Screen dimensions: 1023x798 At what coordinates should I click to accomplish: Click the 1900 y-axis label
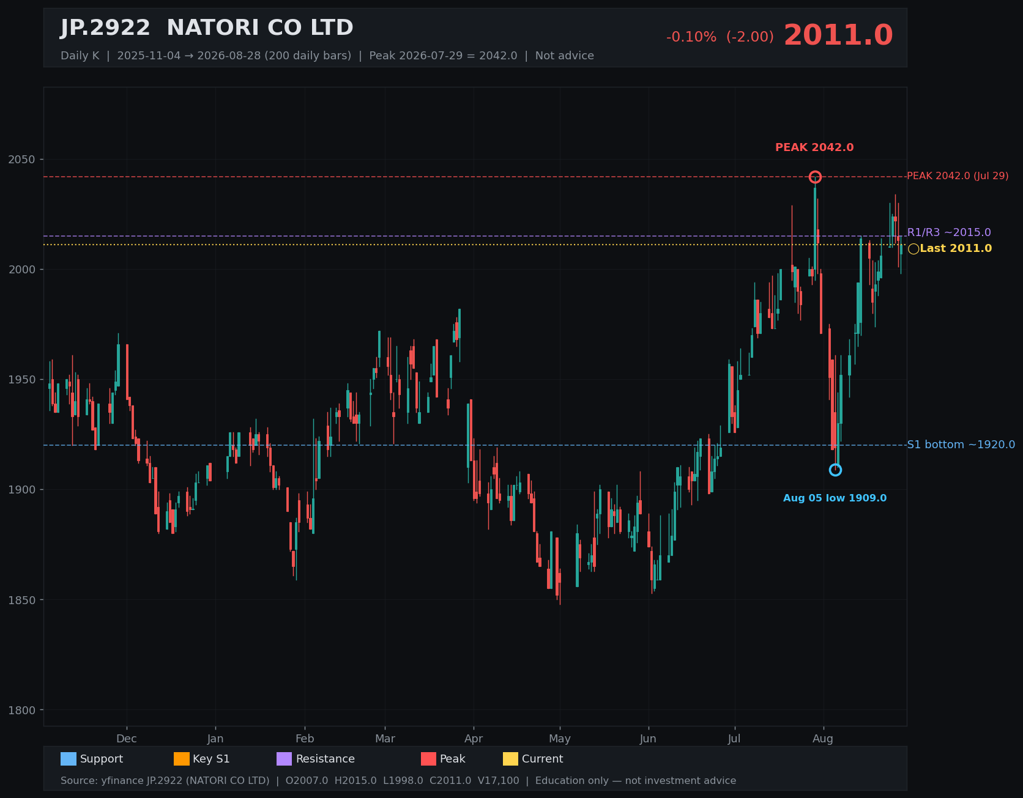point(22,490)
